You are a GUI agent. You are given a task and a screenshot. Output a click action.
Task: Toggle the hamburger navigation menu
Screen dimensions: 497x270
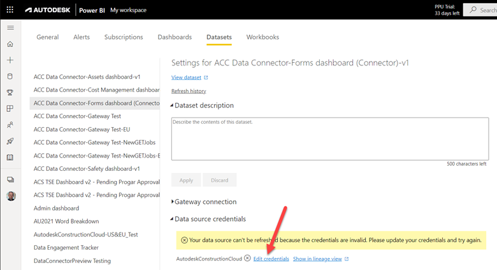click(10, 28)
